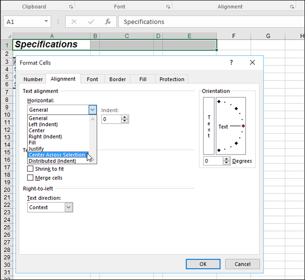Select column E header
Image resolution: width=305 pixels, height=280 pixels.
point(189,36)
